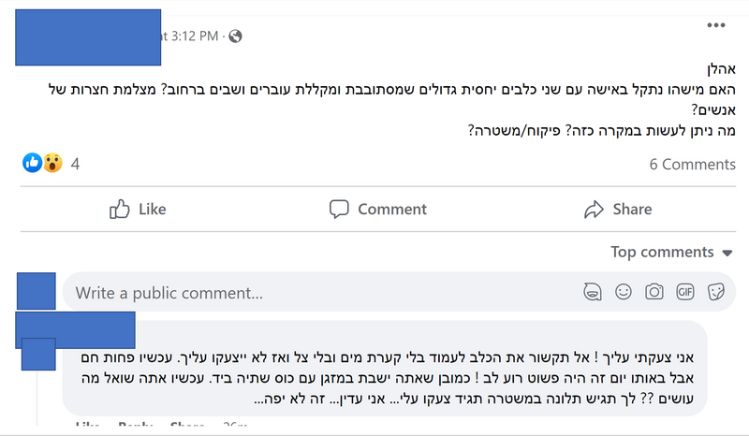
Task: Click the Comment button under post
Action: (x=378, y=210)
